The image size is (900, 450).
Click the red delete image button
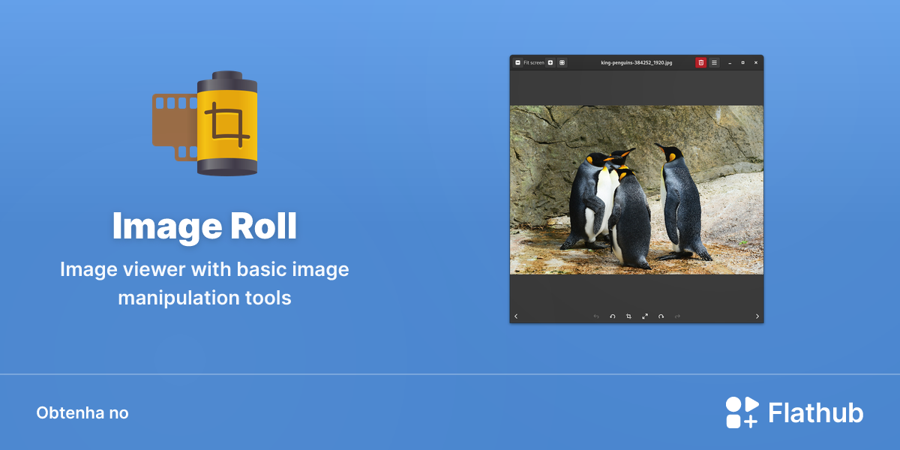coord(700,63)
